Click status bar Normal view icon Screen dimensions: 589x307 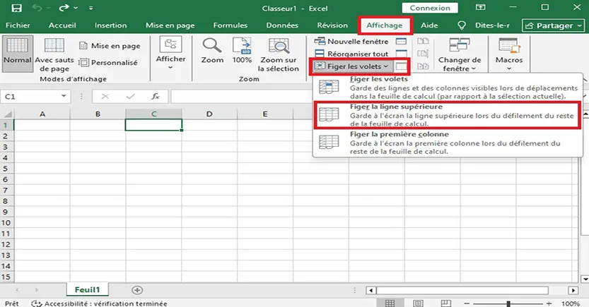[x=390, y=303]
